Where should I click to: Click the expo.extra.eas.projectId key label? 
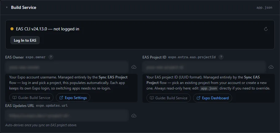coord(192,57)
